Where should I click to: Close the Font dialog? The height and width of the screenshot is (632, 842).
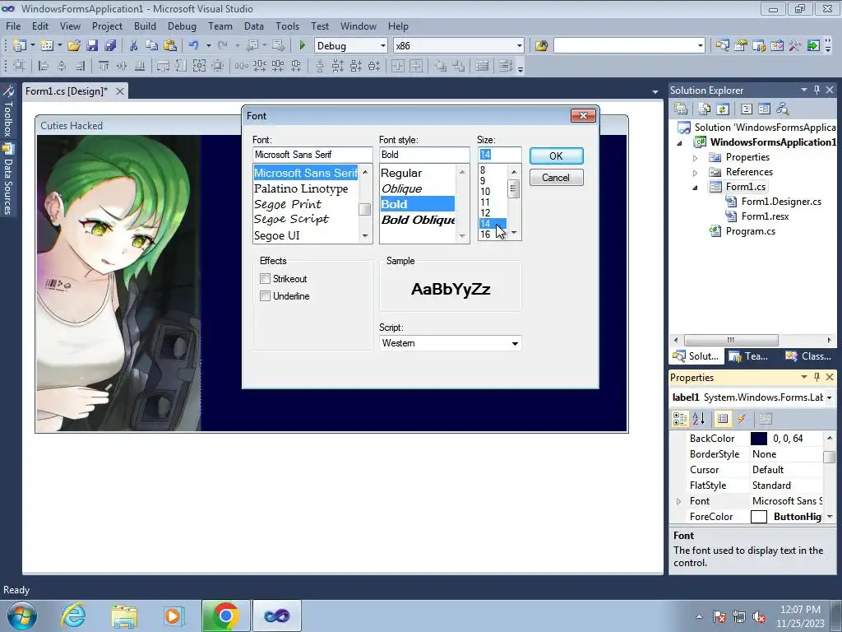tap(583, 115)
